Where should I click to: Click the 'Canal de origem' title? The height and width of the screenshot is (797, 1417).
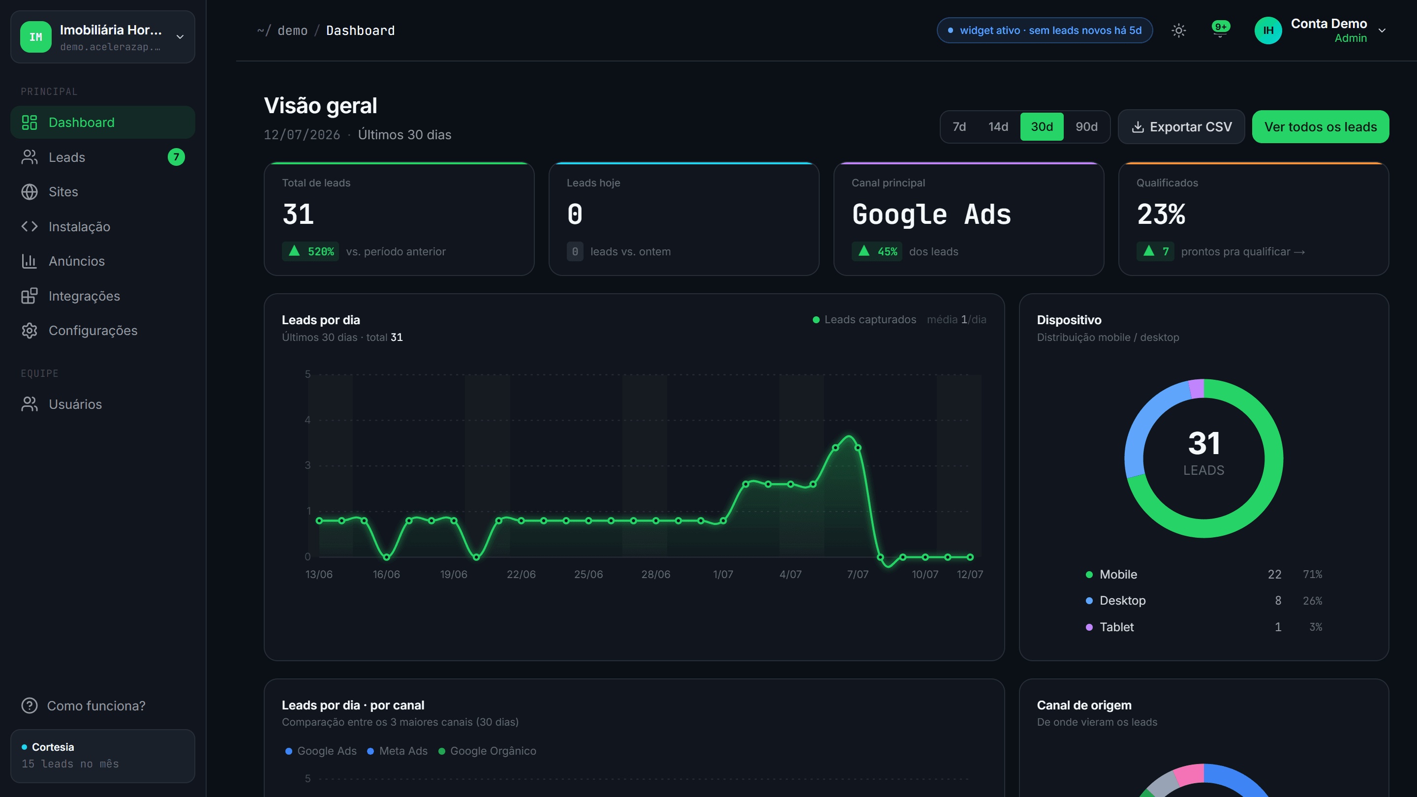[x=1083, y=705]
